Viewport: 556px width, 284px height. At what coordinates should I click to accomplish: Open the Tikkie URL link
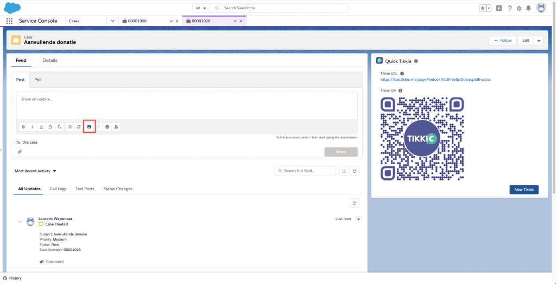pyautogui.click(x=435, y=80)
